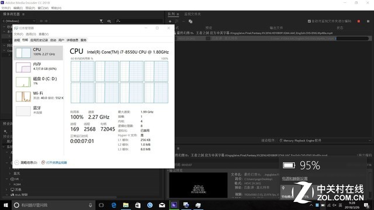The width and height of the screenshot is (374, 210).
Task: Open the Media Browser panel menu icon
Action: point(23,14)
